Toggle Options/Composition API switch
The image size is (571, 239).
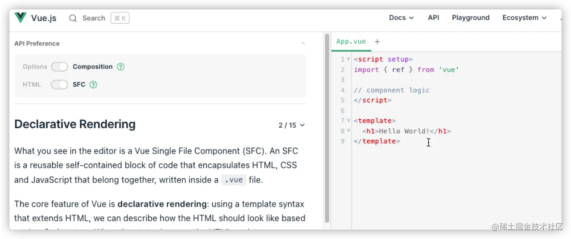click(x=59, y=67)
